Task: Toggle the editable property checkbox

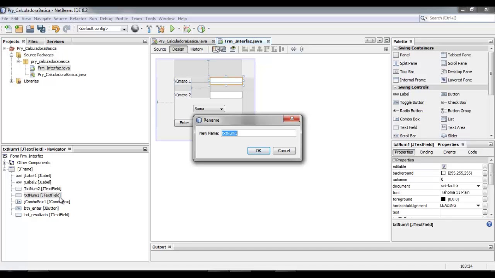Action: click(x=444, y=166)
